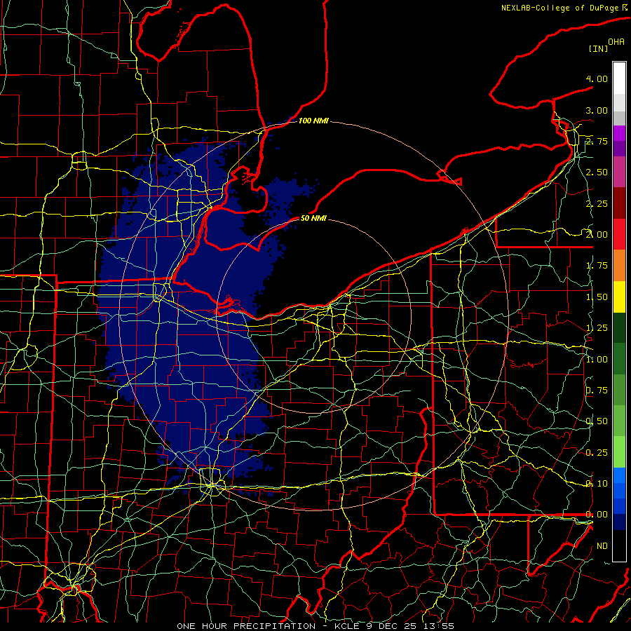This screenshot has height=631, width=631.
Task: Click the KCLE station identifier
Action: 348,626
